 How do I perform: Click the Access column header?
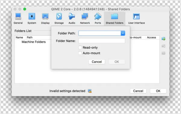(x=151, y=37)
